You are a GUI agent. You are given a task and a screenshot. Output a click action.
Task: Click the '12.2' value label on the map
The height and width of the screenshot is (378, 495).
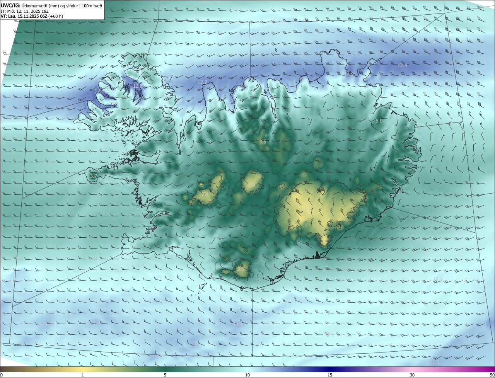click(202, 82)
